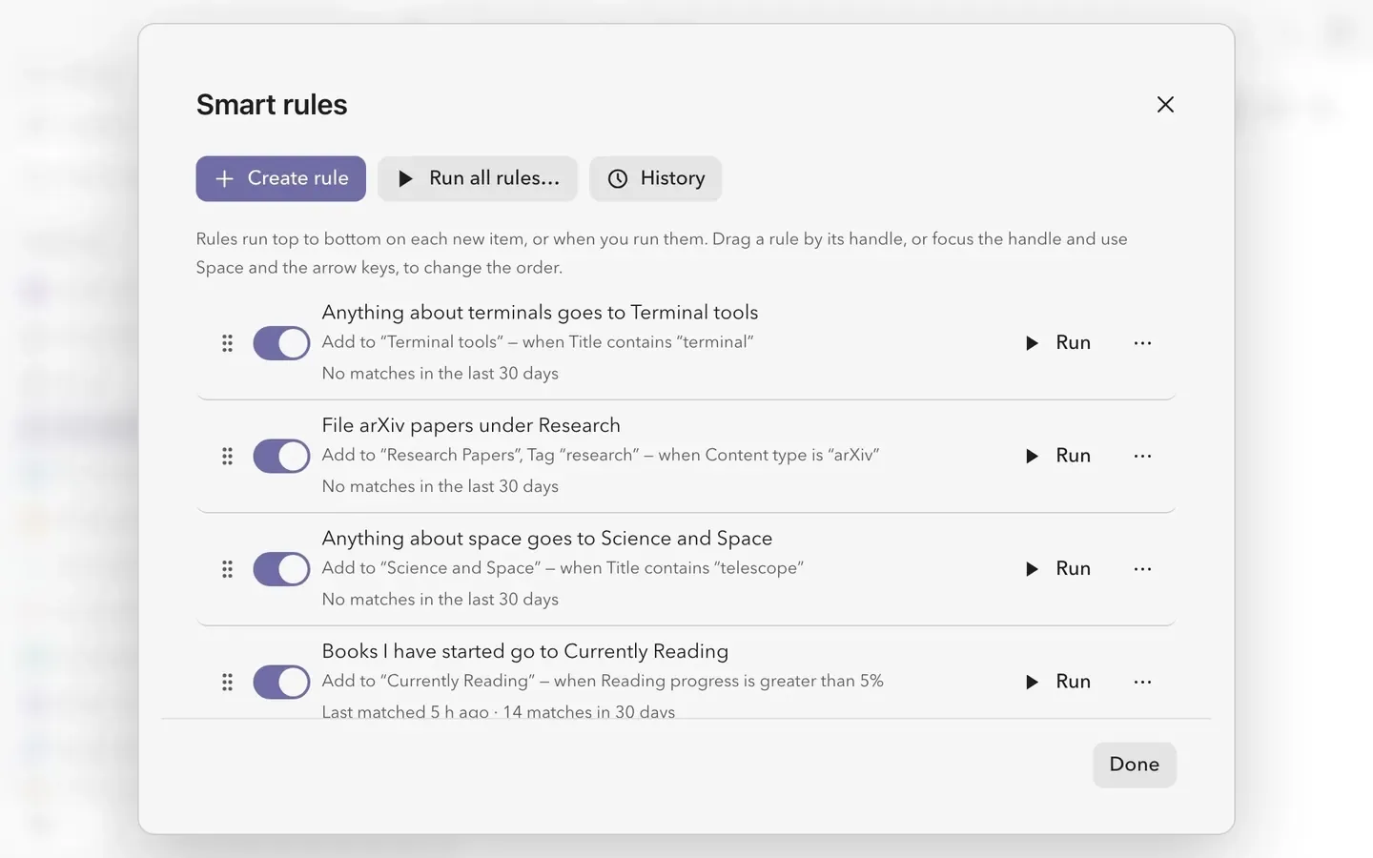The height and width of the screenshot is (858, 1373).
Task: Open more options for Science and Space rule
Action: (x=1142, y=569)
